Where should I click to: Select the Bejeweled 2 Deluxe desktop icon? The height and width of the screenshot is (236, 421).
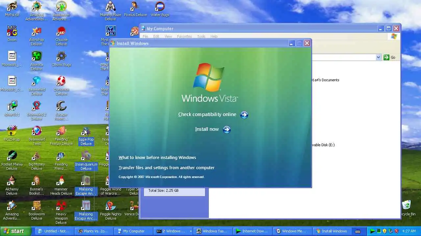coord(37,111)
